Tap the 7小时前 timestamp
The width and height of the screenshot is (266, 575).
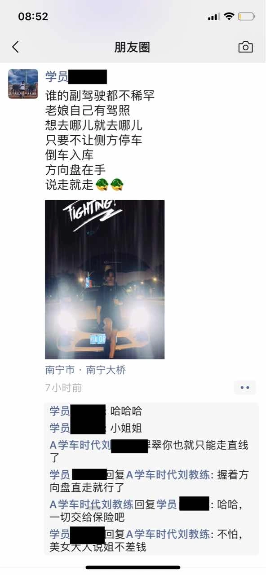click(x=63, y=387)
